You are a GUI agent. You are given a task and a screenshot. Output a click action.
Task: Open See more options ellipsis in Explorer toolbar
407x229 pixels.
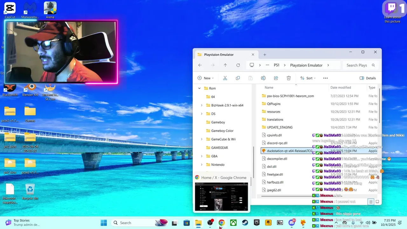(325, 78)
